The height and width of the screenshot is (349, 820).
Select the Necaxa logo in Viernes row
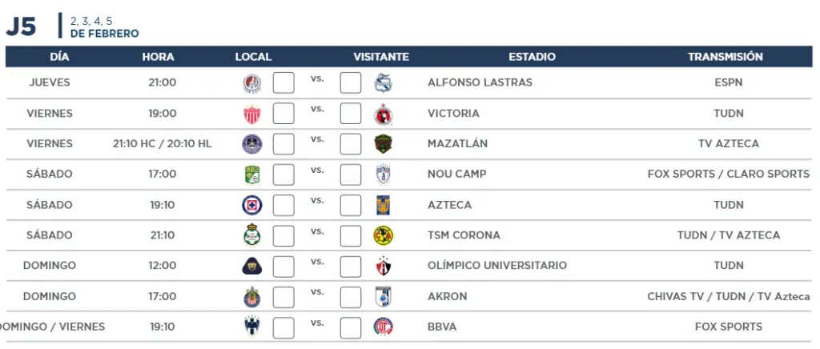point(252,114)
